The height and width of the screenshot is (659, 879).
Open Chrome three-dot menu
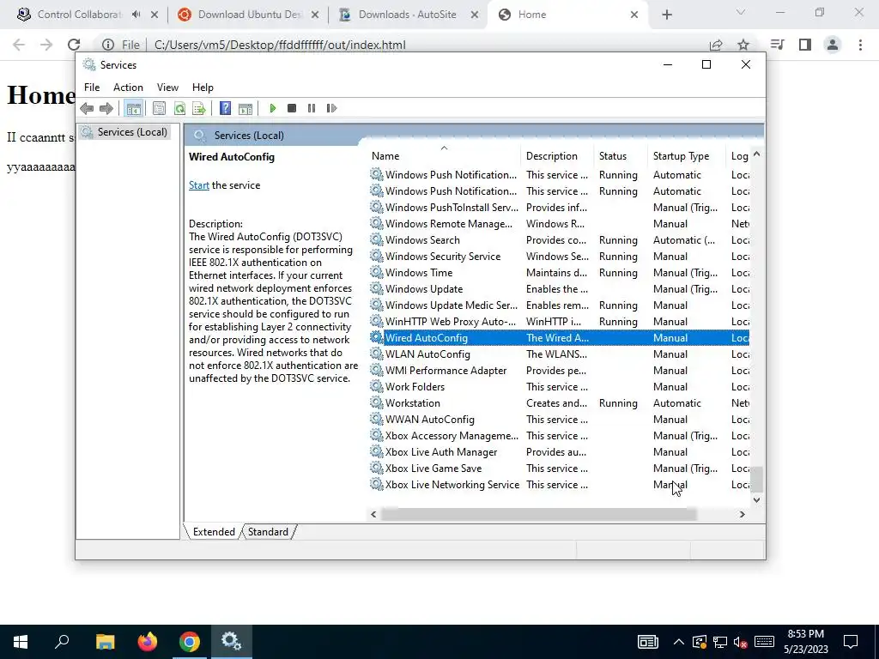pyautogui.click(x=860, y=45)
